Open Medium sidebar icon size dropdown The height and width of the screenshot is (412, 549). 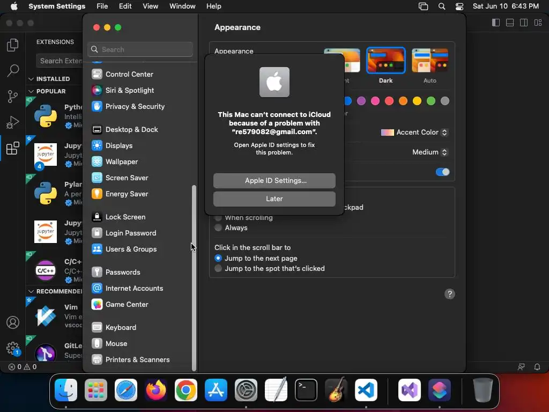point(430,152)
